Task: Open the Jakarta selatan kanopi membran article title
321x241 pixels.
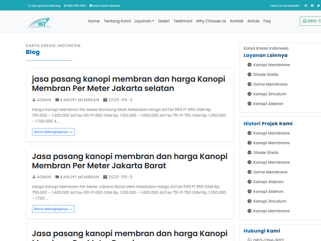Action: 128,84
